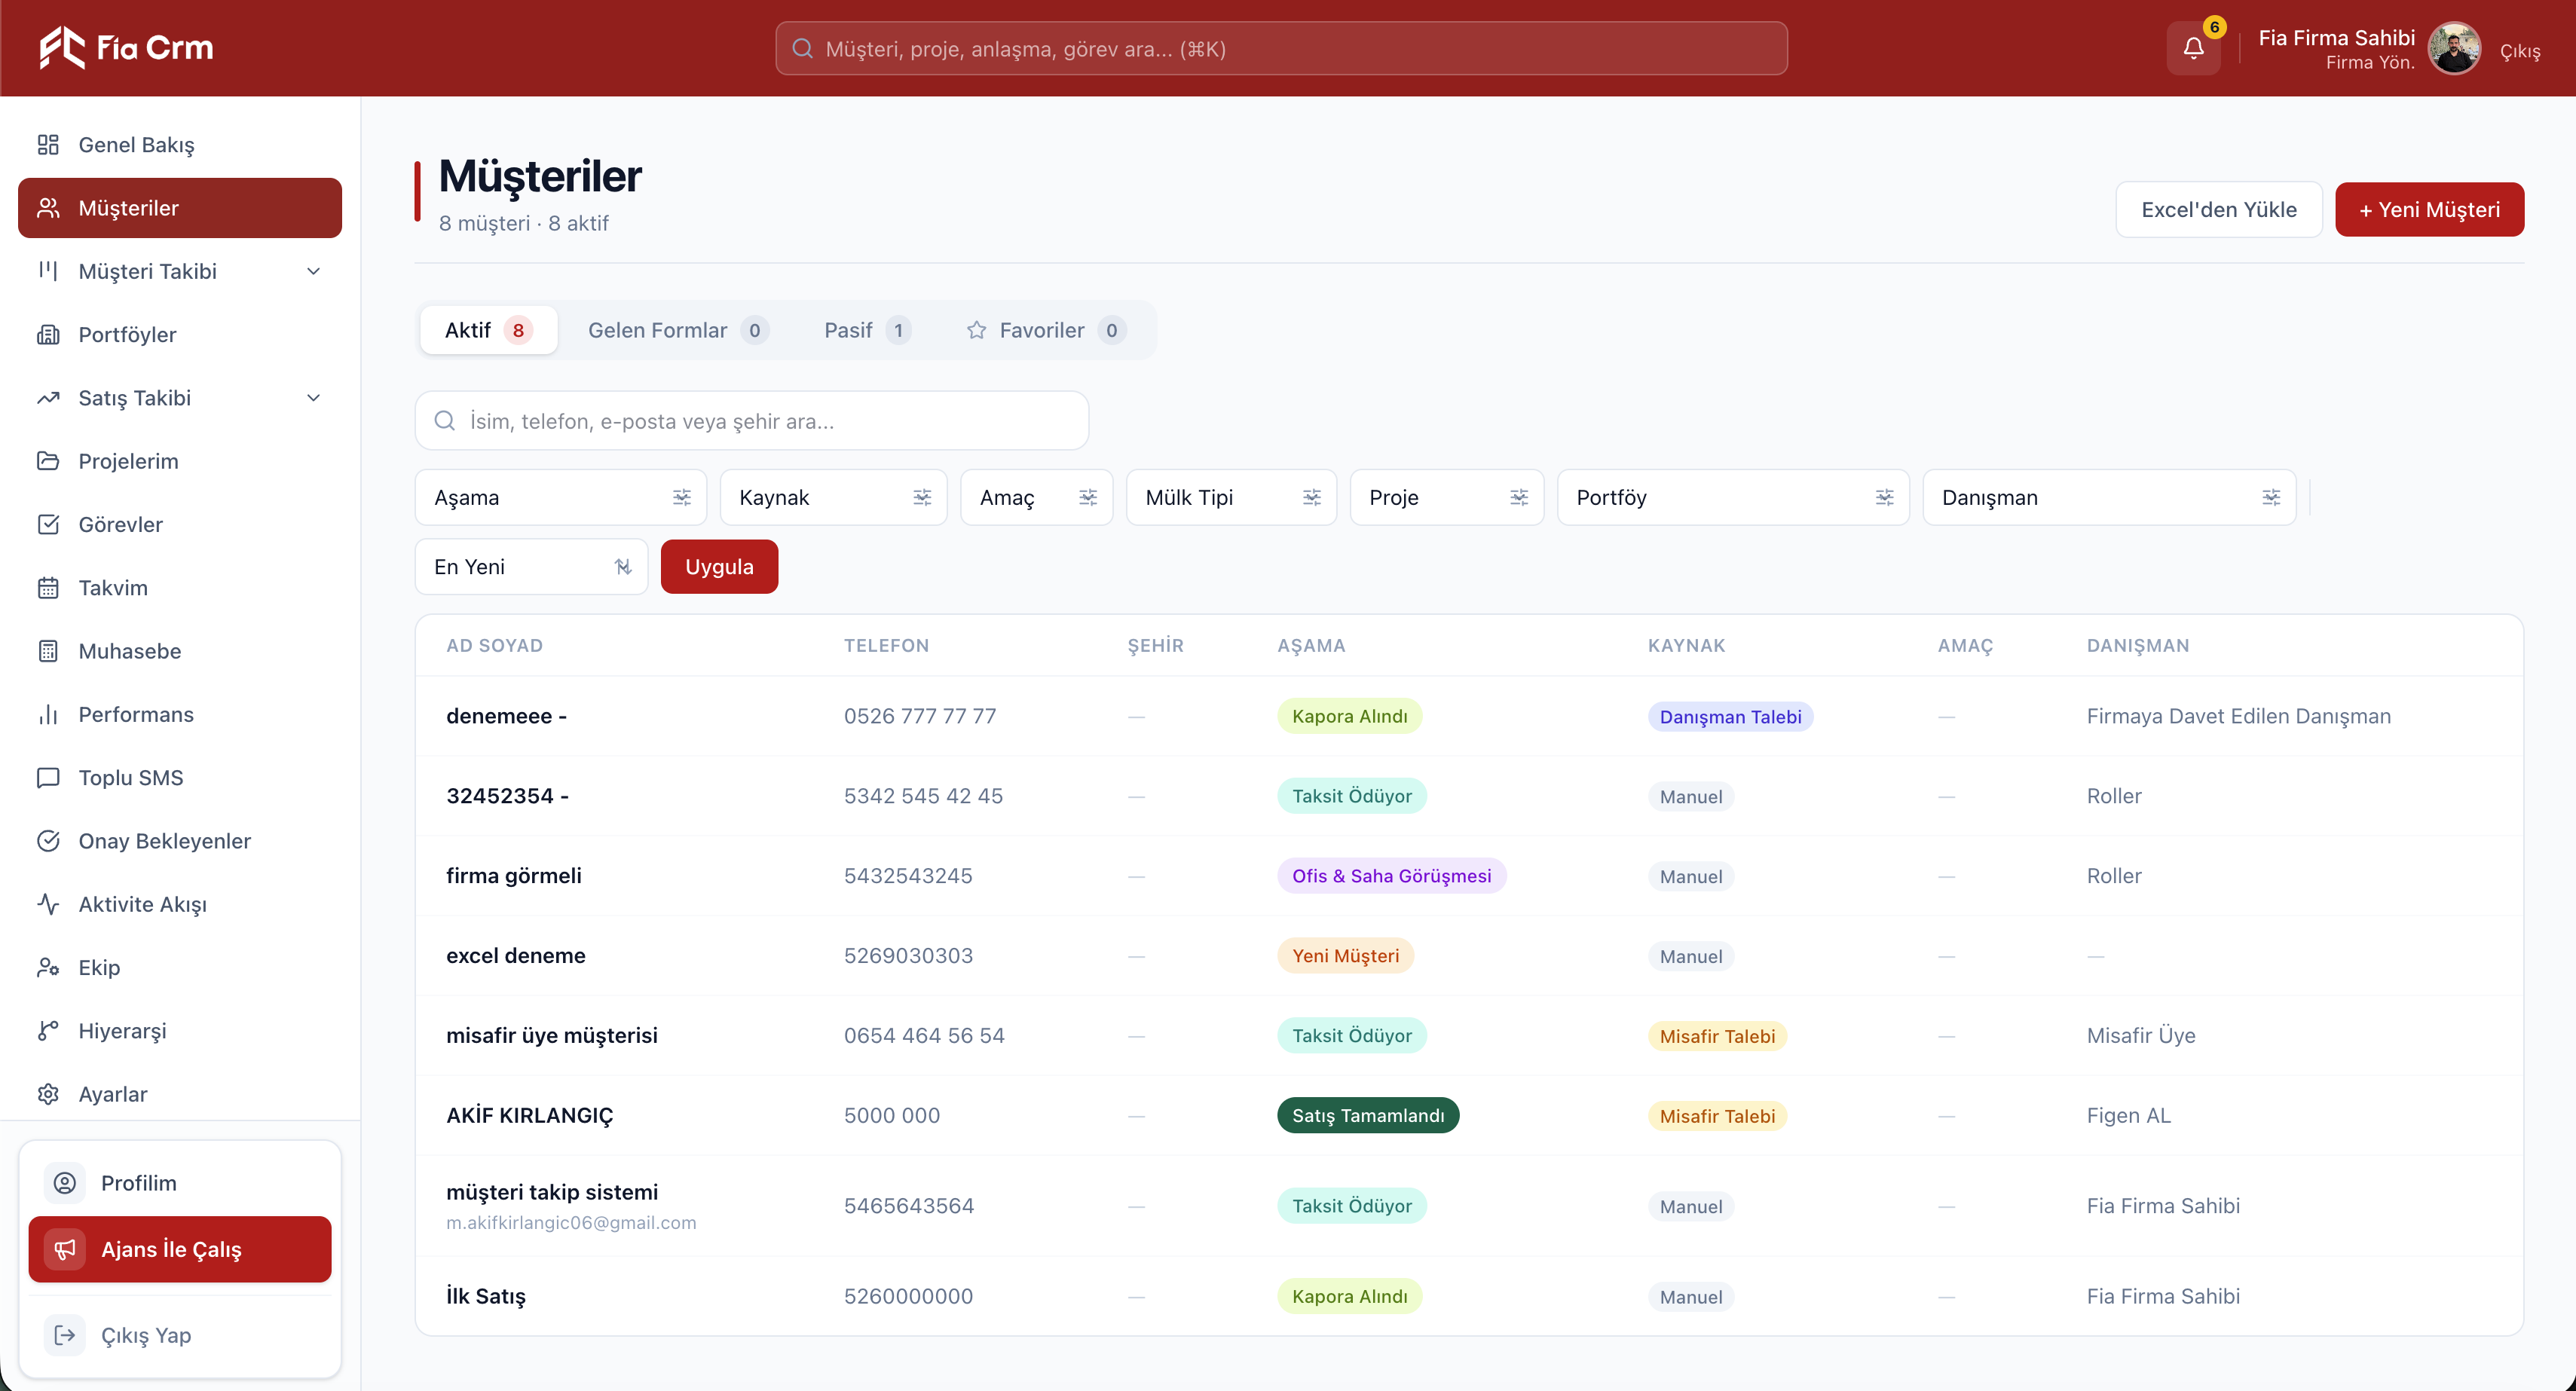Open the Danışman filter dropdown
Screen dimensions: 2576x1391
[2109, 497]
